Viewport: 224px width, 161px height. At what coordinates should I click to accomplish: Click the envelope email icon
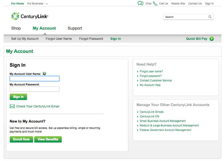click(12, 106)
